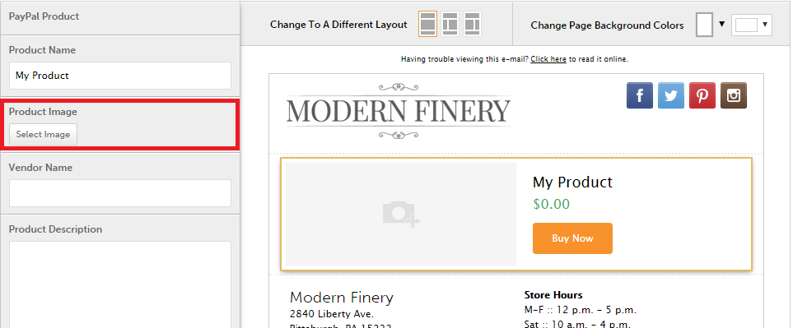Select the single-column layout icon

pos(428,24)
